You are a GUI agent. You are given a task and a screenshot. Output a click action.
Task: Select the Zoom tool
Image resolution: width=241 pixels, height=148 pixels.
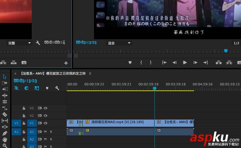point(4,146)
